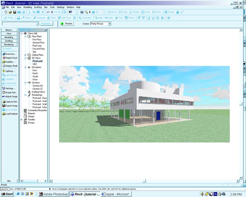Open the Section AA view
Screen dimensions: 246x197
[37, 86]
